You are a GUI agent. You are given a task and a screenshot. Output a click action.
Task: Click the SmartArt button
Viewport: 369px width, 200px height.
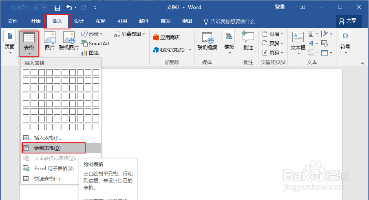pyautogui.click(x=95, y=44)
